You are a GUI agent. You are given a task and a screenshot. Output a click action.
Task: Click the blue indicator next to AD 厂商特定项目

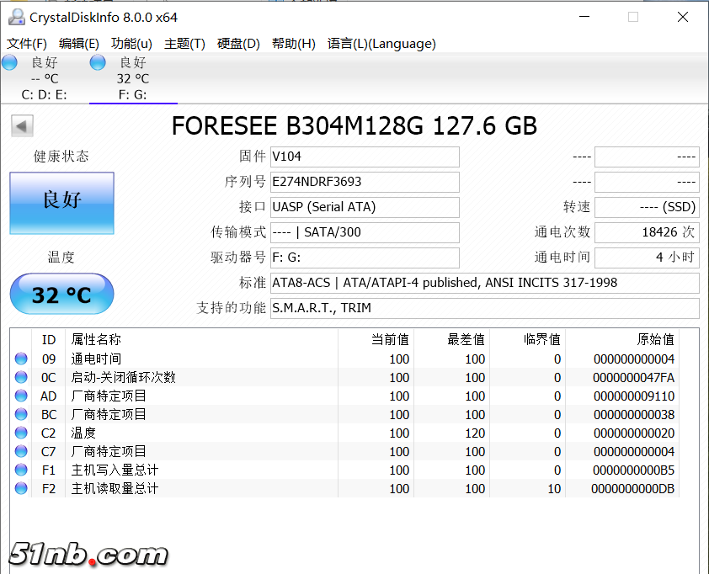click(23, 396)
